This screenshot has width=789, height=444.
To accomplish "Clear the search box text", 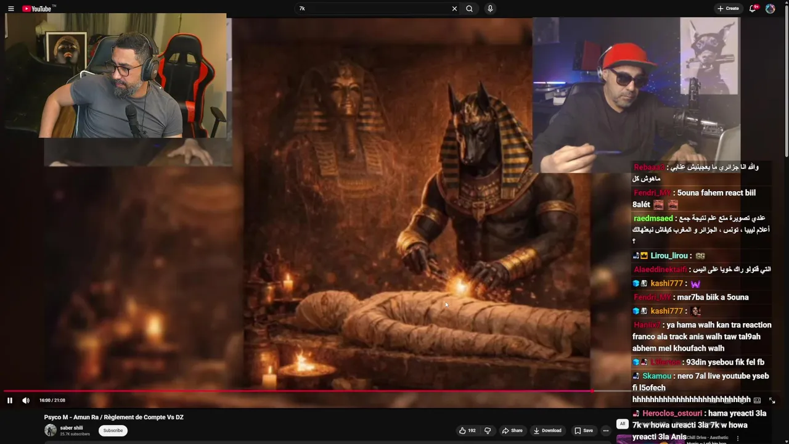I will click(x=454, y=9).
